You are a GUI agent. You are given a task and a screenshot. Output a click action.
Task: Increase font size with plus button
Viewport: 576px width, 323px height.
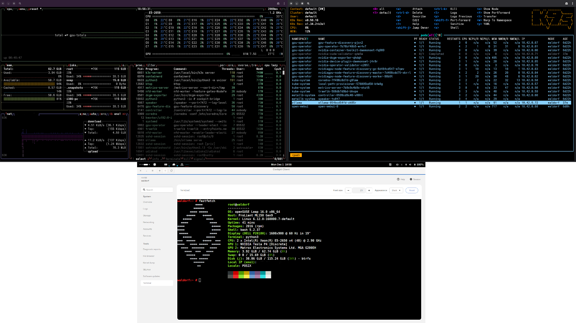point(369,190)
